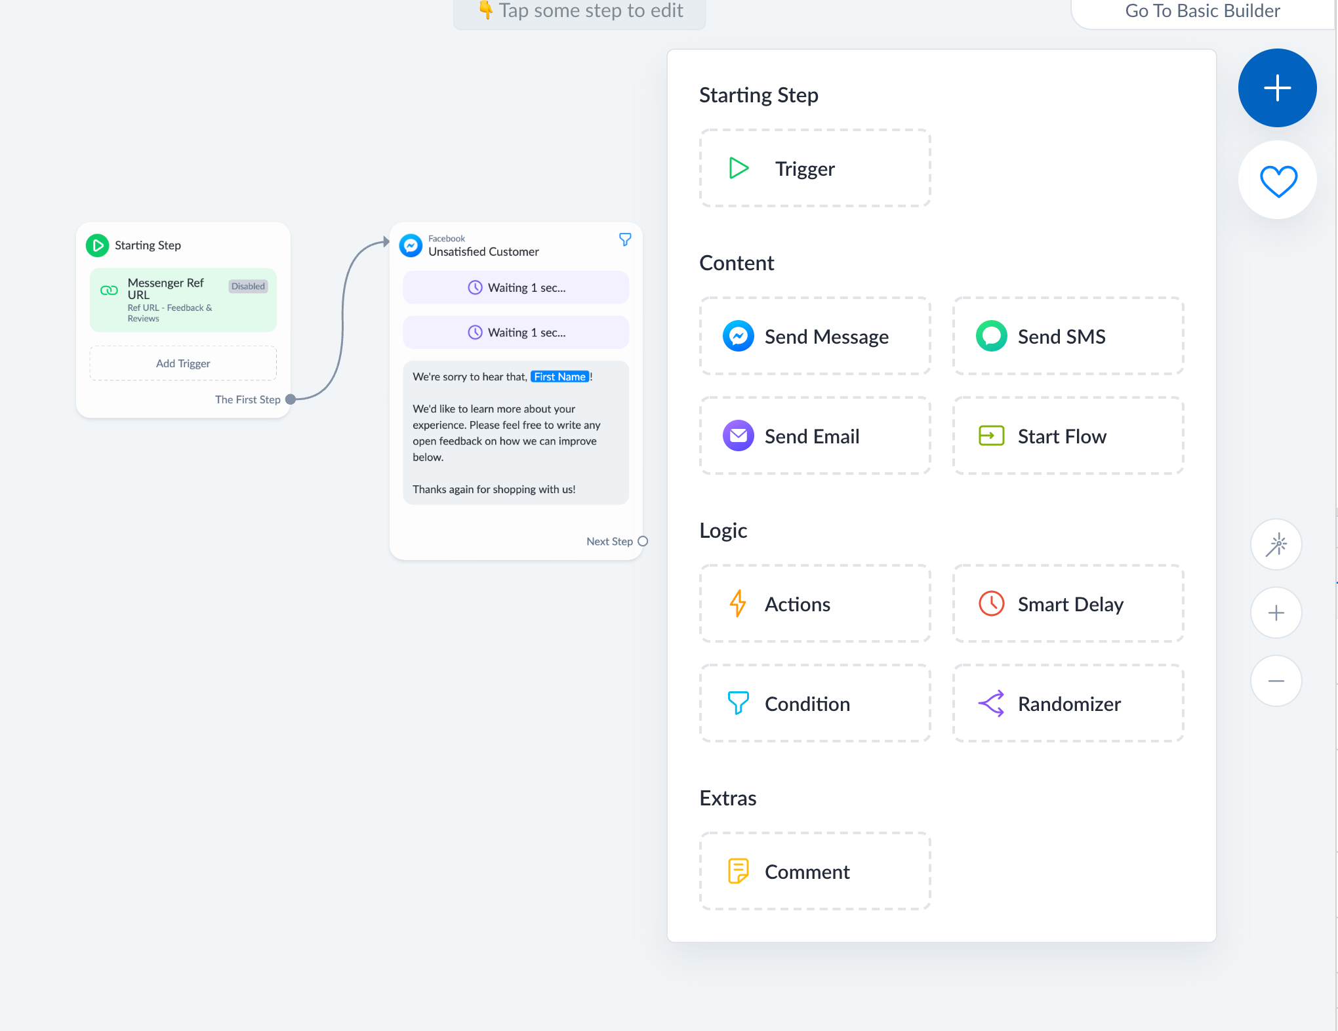Click the Send Email icon

pos(739,436)
